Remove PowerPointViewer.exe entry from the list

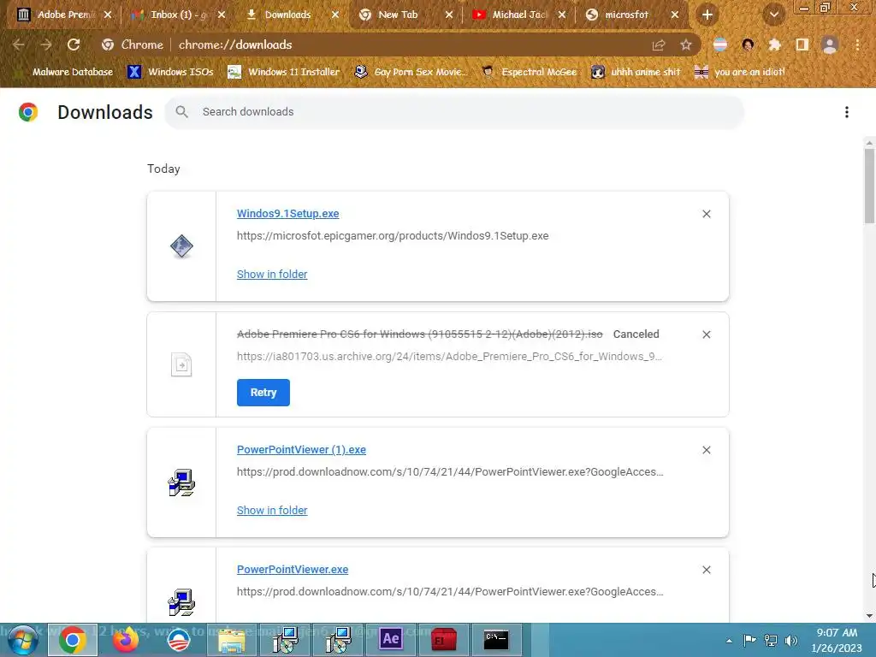tap(706, 570)
